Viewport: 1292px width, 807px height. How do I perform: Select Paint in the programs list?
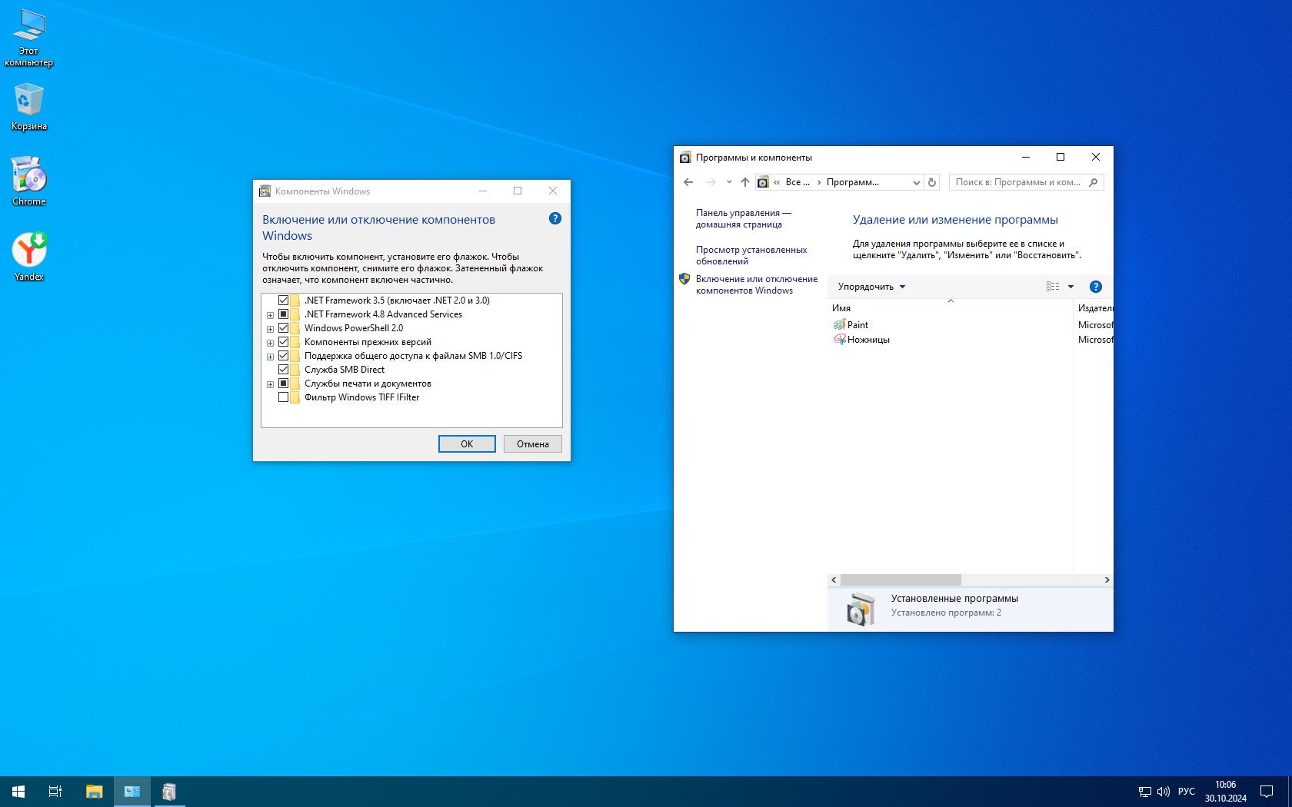(857, 325)
